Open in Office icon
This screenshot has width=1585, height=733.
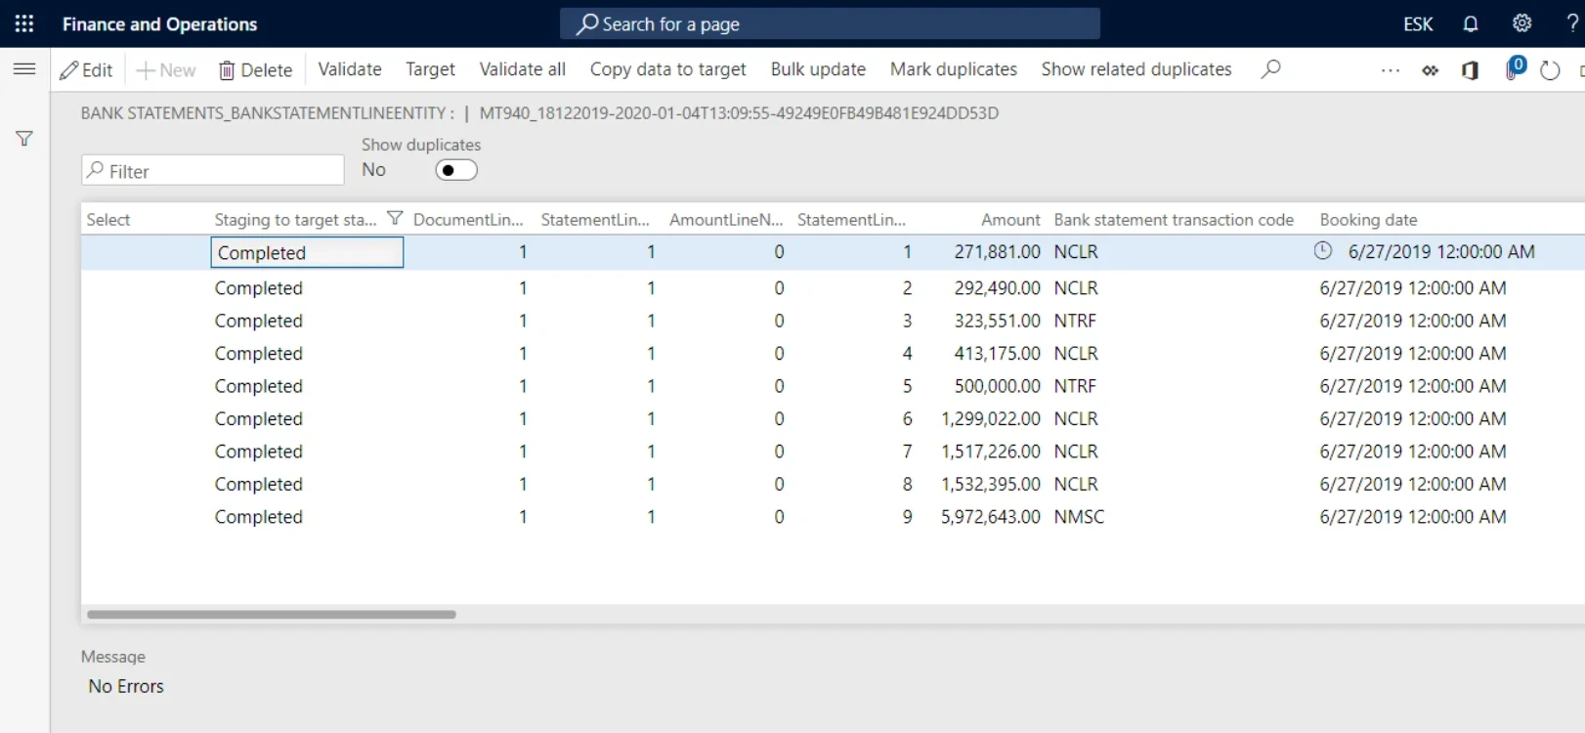1470,70
